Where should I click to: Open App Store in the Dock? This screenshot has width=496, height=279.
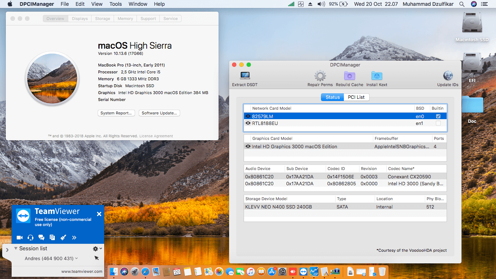[272, 271]
